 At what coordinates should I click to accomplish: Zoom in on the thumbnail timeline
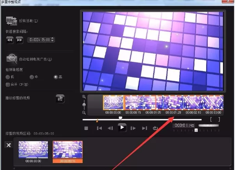point(84,97)
